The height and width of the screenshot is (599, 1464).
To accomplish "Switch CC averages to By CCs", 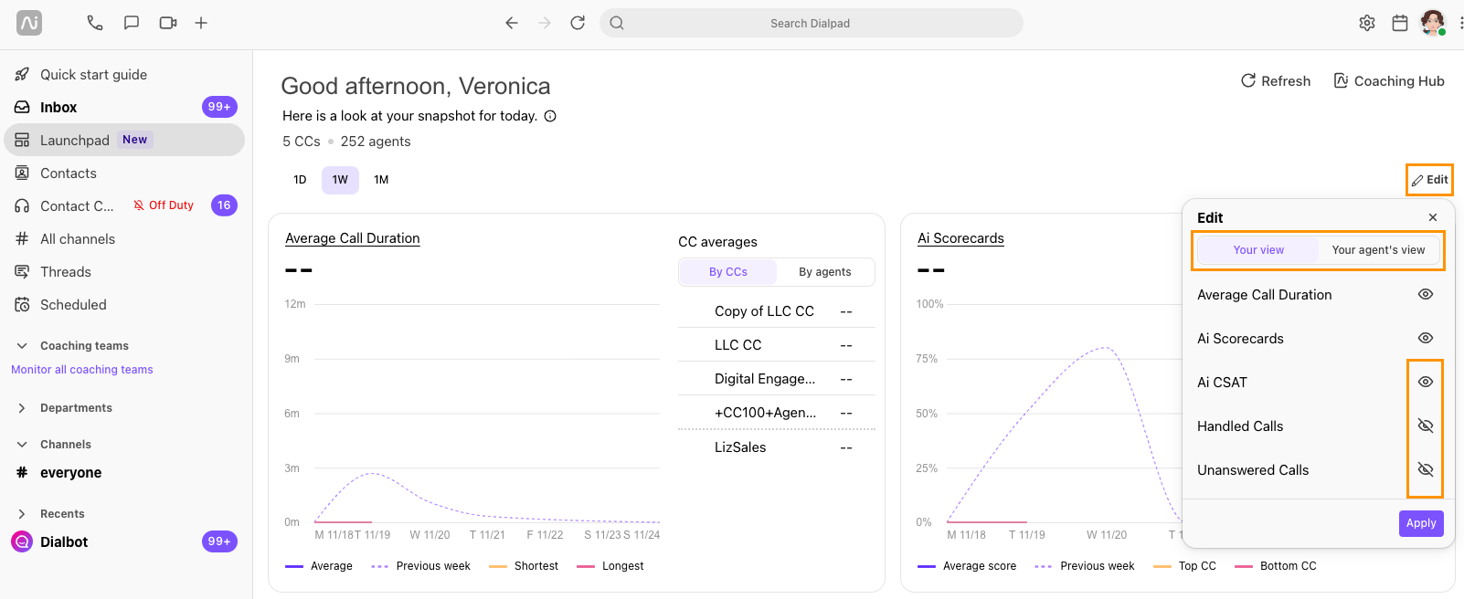I will click(x=728, y=272).
